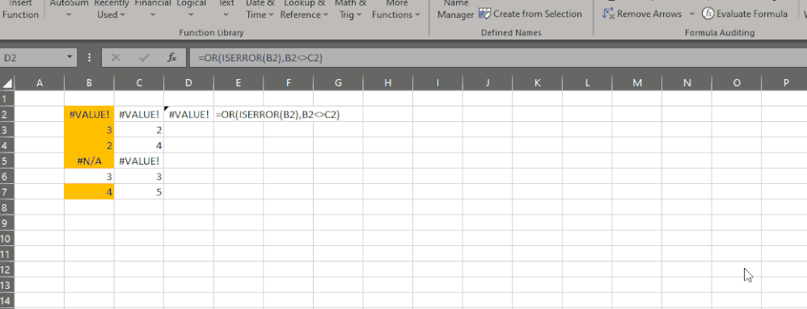The image size is (807, 309).
Task: Select cell D2 showing #VALUE! result
Action: pos(189,115)
